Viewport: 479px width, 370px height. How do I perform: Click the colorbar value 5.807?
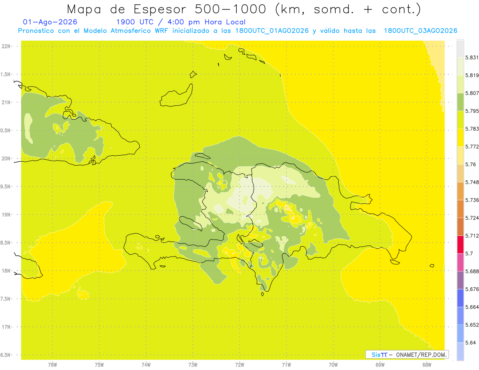(472, 93)
